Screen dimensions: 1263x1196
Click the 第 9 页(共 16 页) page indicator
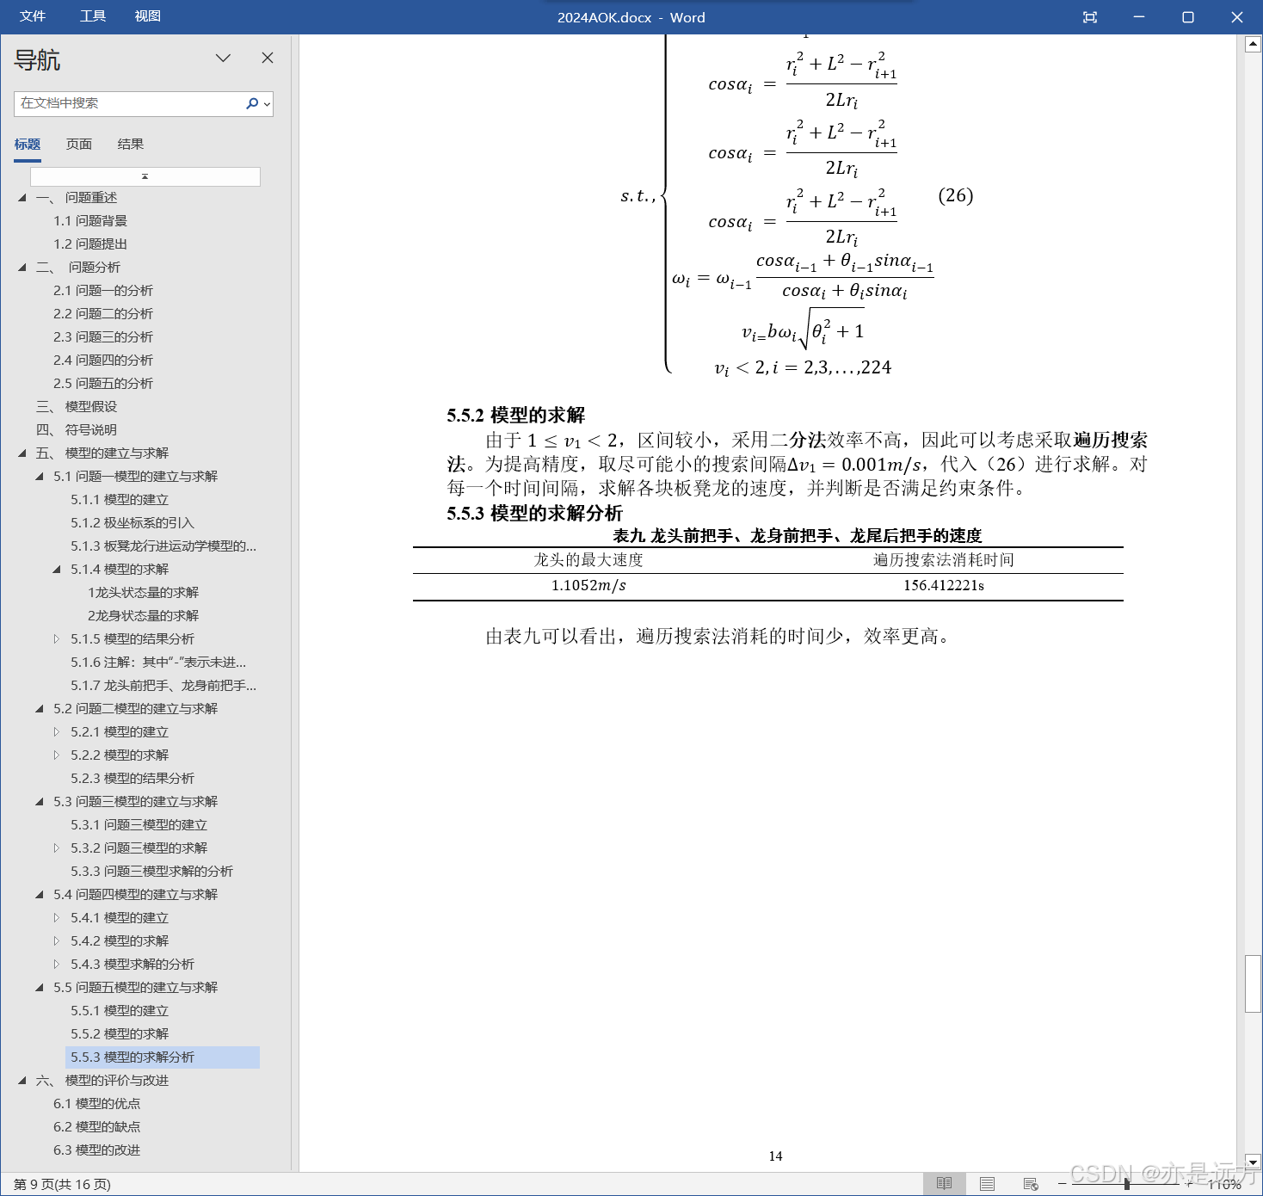62,1185
